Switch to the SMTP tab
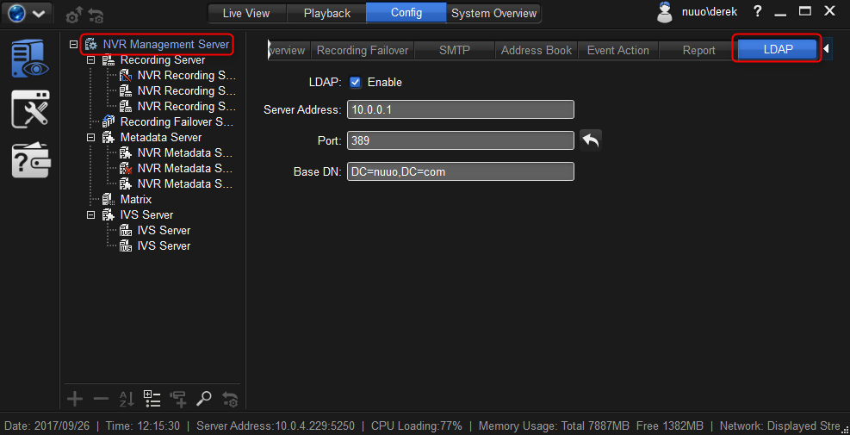850x435 pixels. [x=455, y=50]
